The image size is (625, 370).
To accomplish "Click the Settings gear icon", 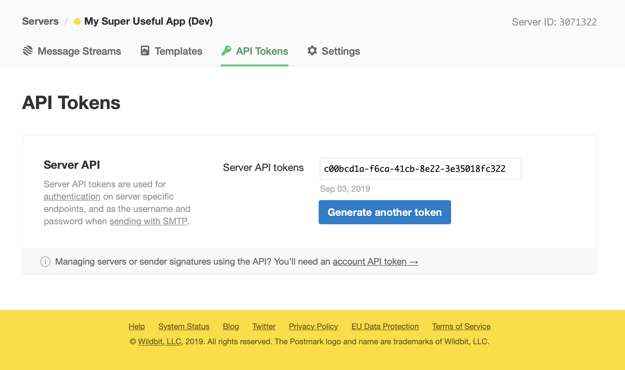I will pyautogui.click(x=312, y=51).
